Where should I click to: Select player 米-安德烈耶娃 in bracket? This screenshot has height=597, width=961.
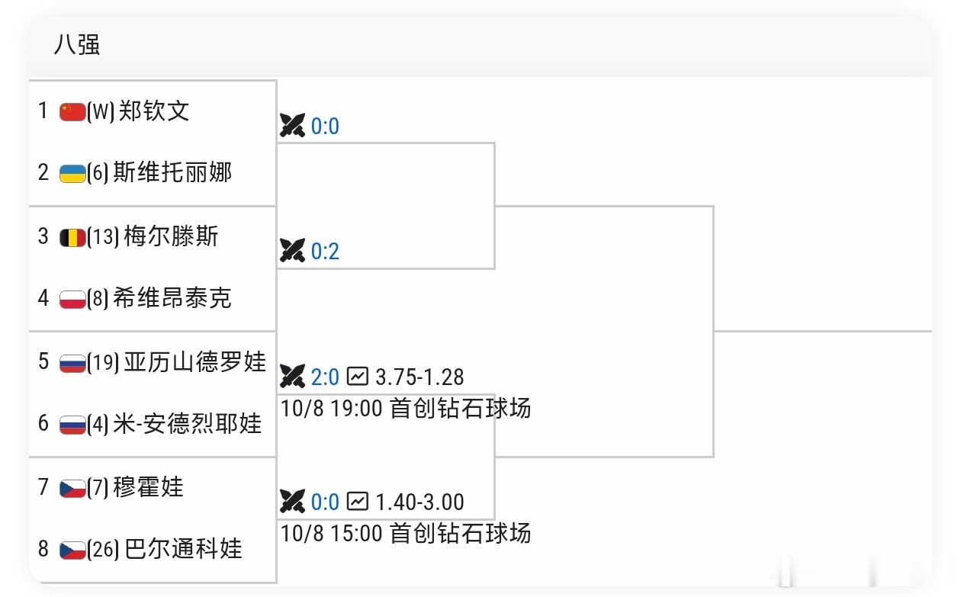188,424
